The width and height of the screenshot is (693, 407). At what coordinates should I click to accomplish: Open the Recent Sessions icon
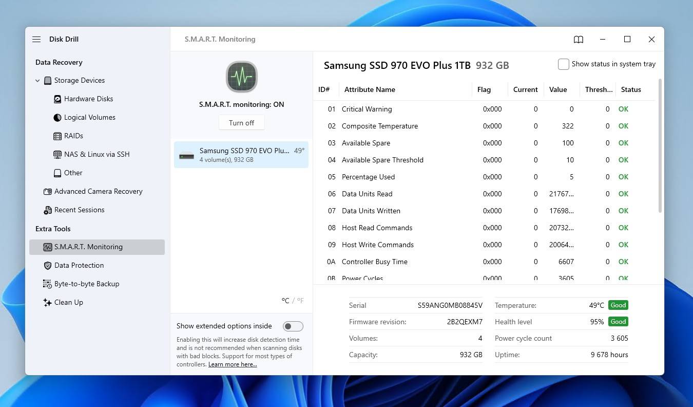48,210
